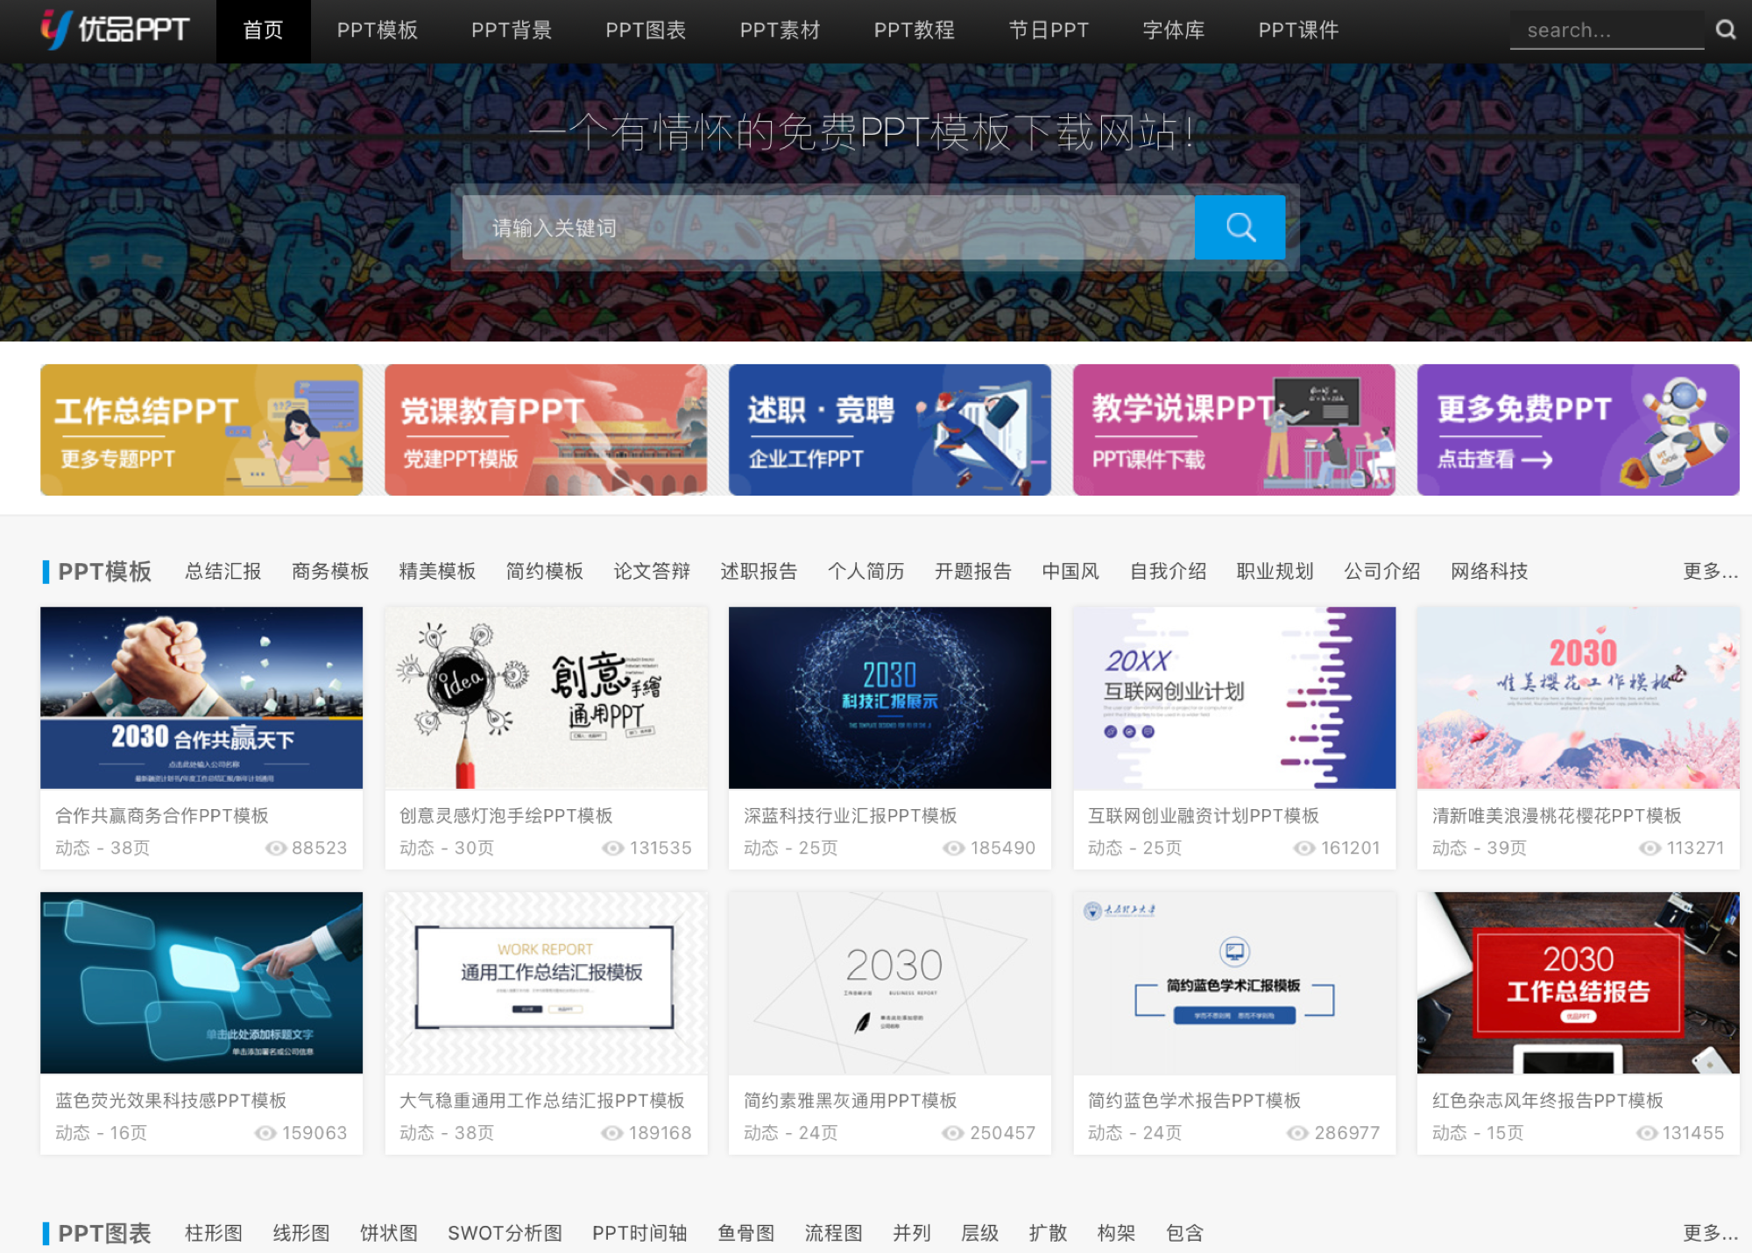Select the SWOT分析图 chart category

pyautogui.click(x=505, y=1234)
